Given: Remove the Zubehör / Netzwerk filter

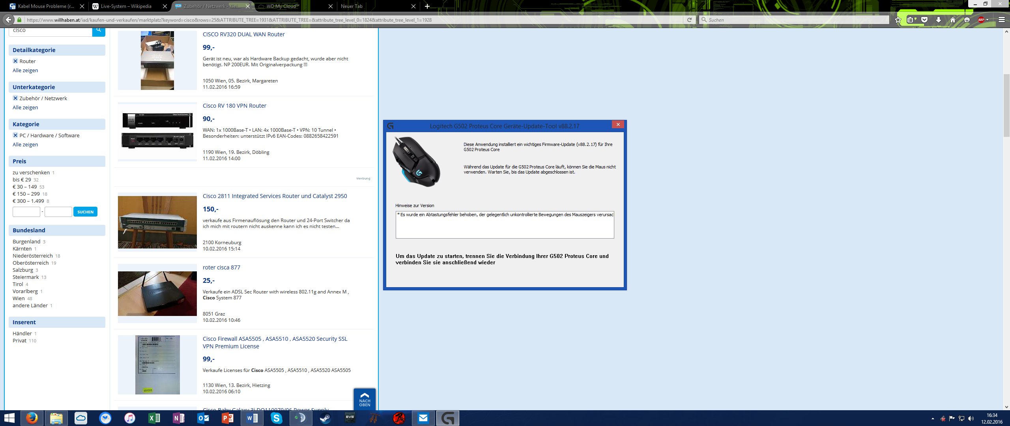Looking at the screenshot, I should (15, 98).
